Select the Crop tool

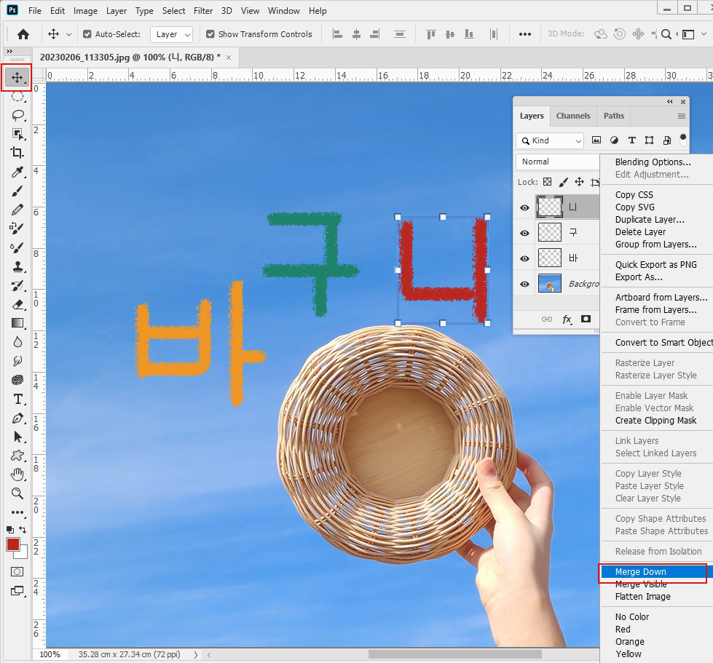pyautogui.click(x=17, y=153)
